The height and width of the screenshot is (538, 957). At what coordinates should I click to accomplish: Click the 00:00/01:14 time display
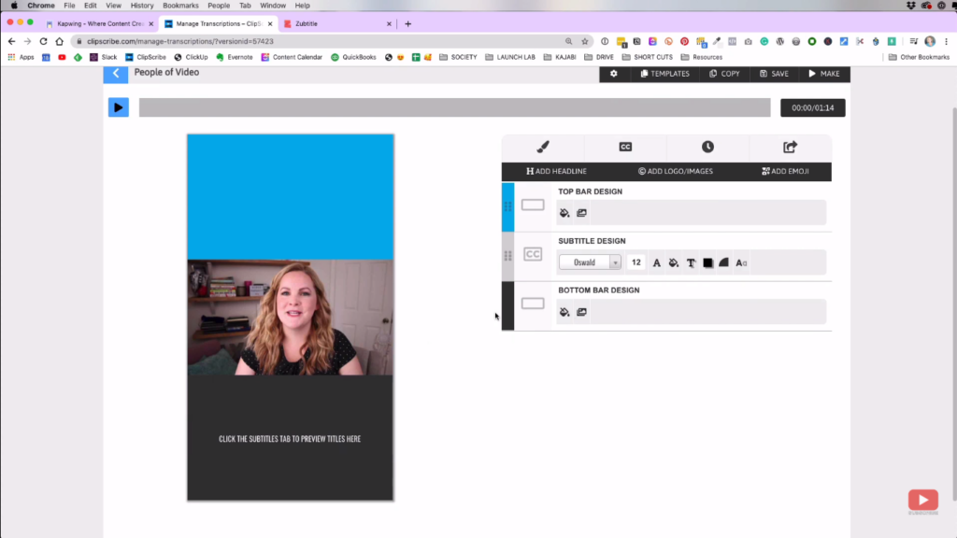(x=813, y=108)
